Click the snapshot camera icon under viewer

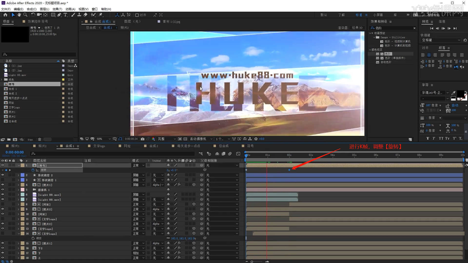pyautogui.click(x=143, y=139)
